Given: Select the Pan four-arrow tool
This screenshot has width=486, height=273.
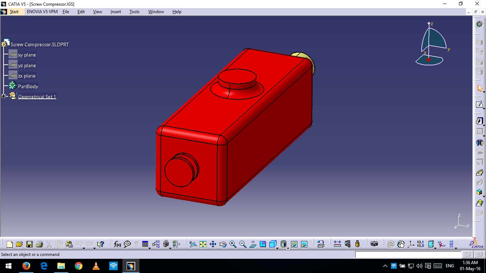Looking at the screenshot, I should 213,244.
